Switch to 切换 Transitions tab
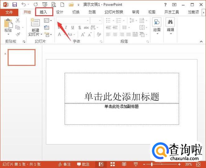 (x=76, y=12)
